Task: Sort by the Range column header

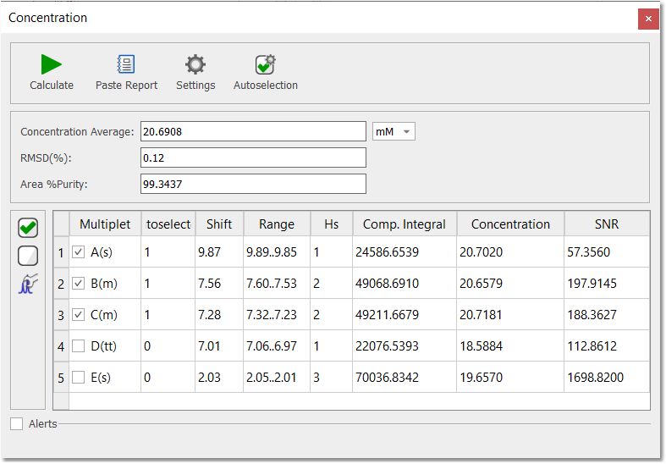Action: click(x=277, y=224)
